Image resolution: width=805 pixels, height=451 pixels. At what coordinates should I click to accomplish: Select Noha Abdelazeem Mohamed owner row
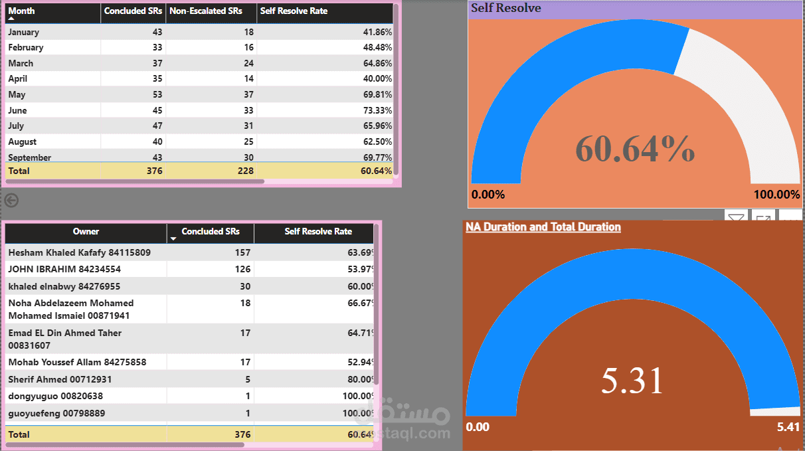point(190,309)
